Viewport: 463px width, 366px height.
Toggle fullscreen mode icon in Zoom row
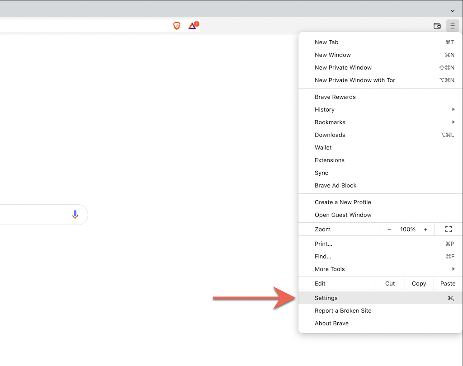pyautogui.click(x=448, y=230)
